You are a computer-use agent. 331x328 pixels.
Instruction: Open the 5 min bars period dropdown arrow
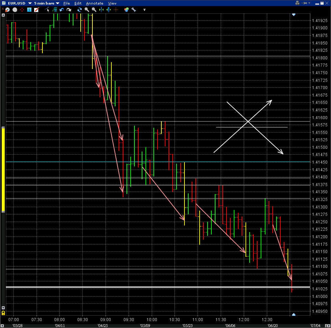tap(58, 3)
